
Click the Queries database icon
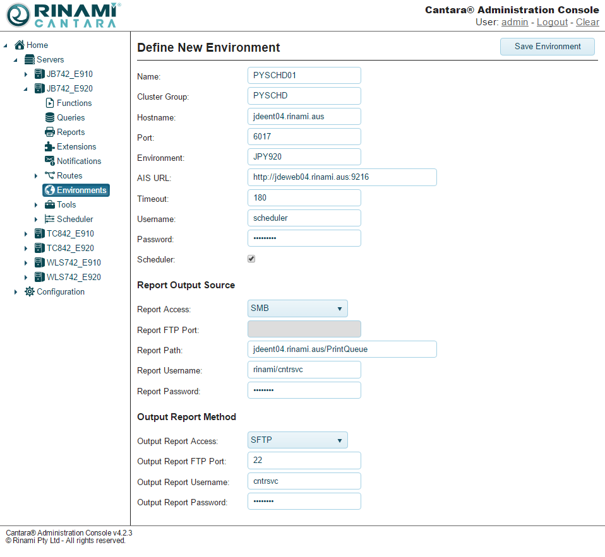pos(50,118)
